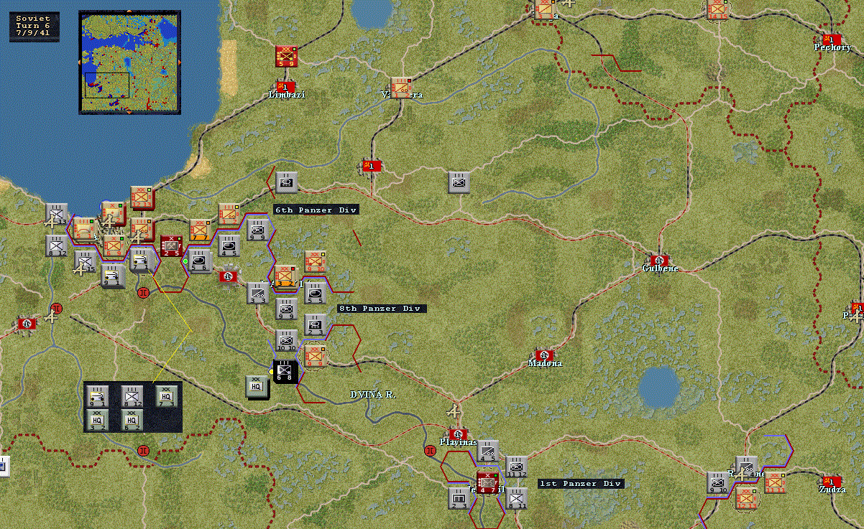Screen dimensions: 864x529
Task: Select the Soviet 1-2 counter near 6th Panzer
Action: pyautogui.click(x=229, y=214)
